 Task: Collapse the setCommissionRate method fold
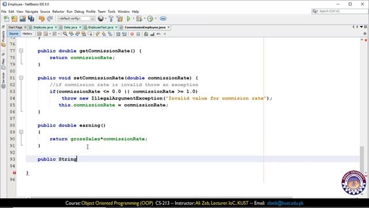pos(21,77)
